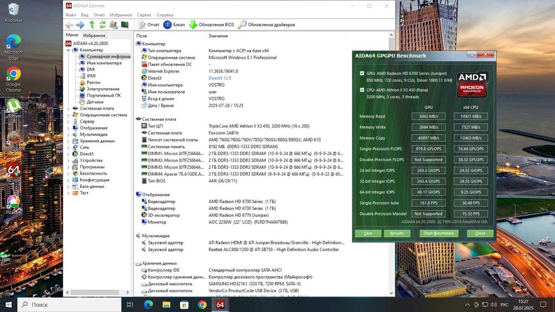Click the details list vertical scrollbar
Screen dimensions: 555x312
pyautogui.click(x=391, y=164)
